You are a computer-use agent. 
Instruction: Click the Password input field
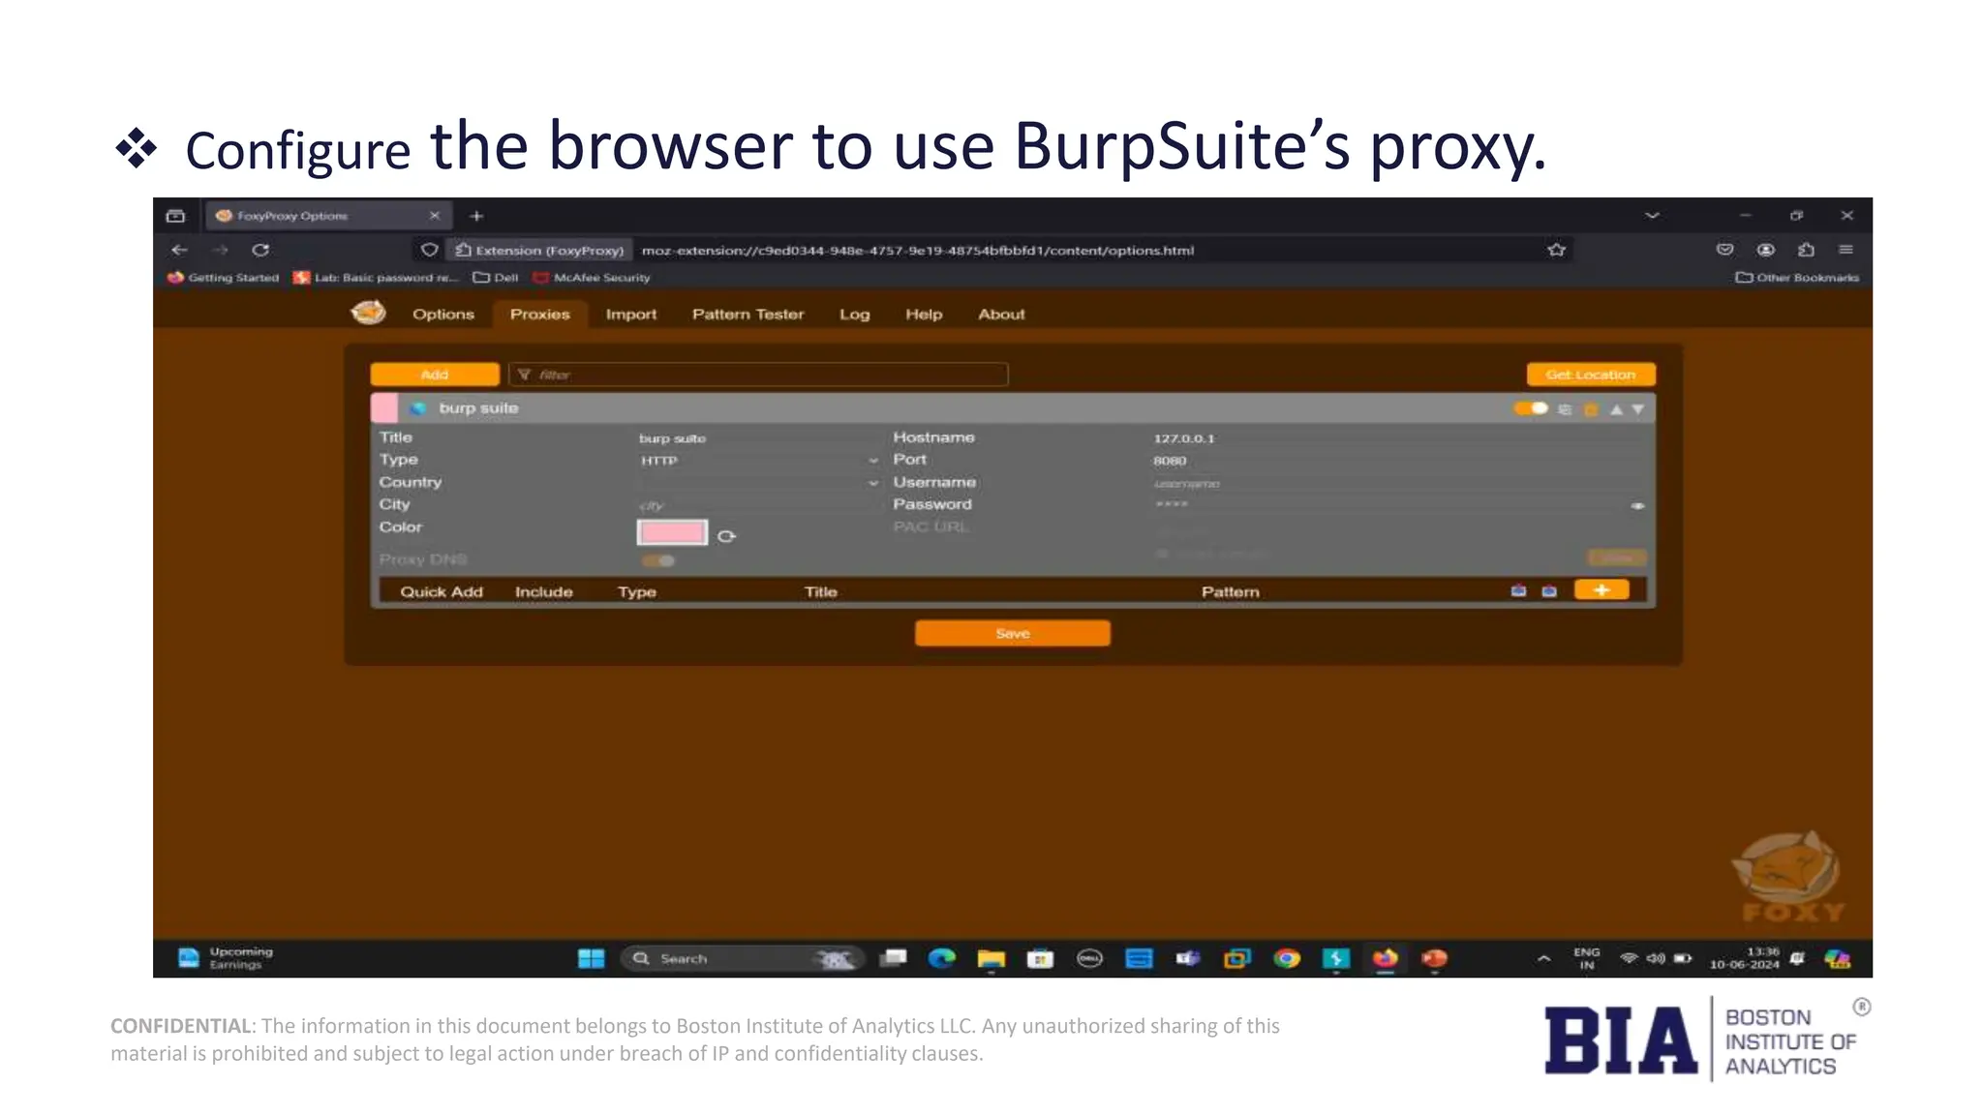click(x=1388, y=505)
